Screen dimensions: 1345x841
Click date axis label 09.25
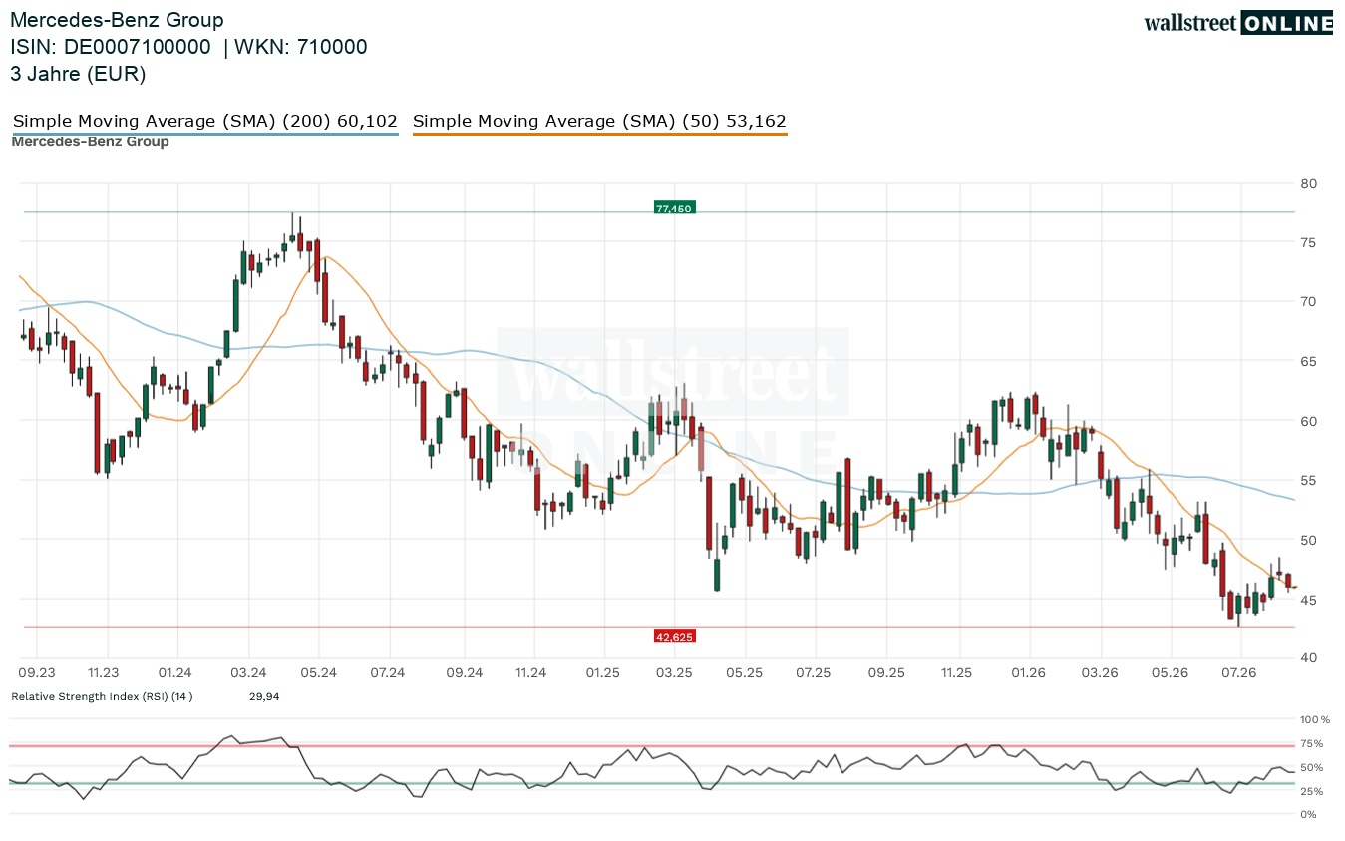pos(886,673)
